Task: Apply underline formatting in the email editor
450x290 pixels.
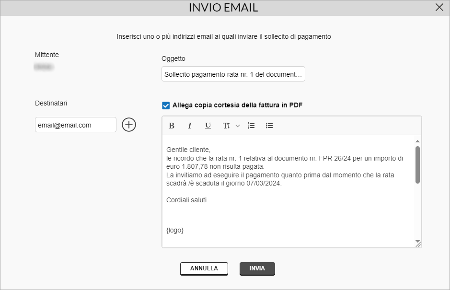Action: coord(208,126)
